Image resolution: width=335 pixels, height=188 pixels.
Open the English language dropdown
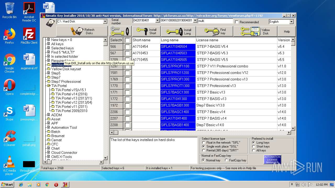[x=291, y=22]
